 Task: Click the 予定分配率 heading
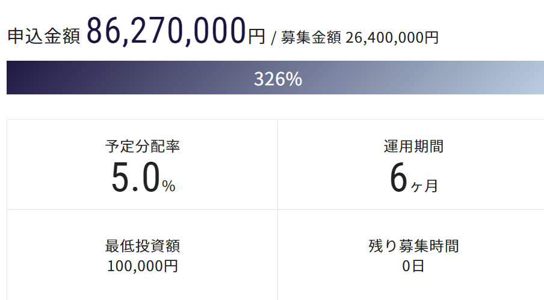coord(143,146)
